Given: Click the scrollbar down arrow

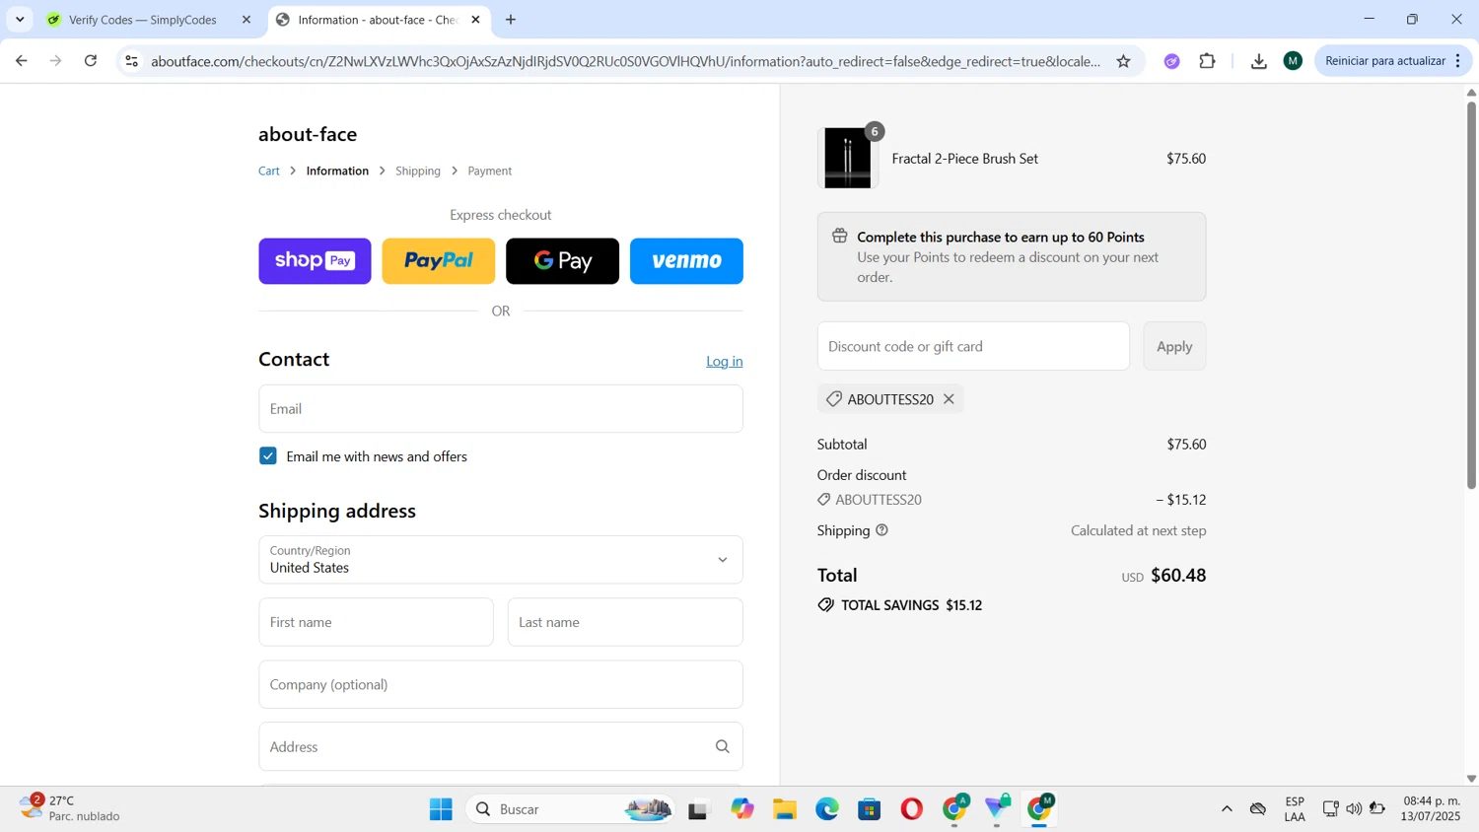Looking at the screenshot, I should (1471, 779).
